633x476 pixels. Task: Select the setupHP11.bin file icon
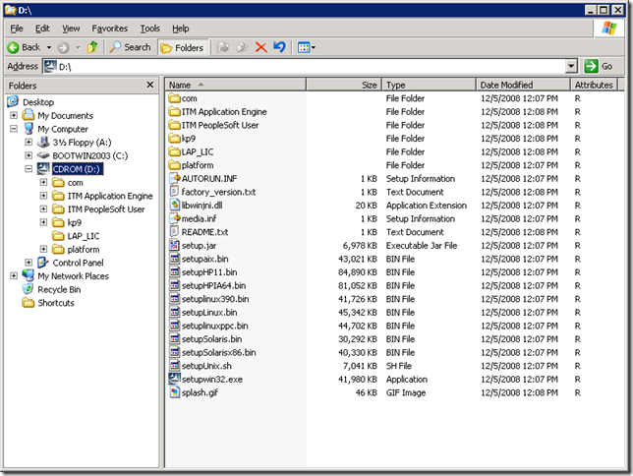tap(174, 272)
